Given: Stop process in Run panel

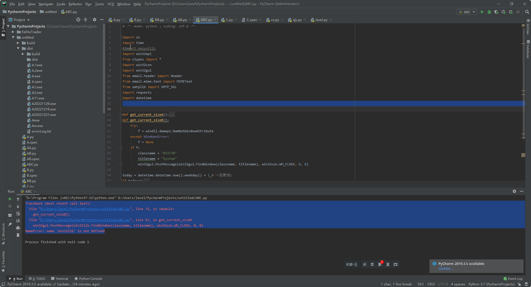Looking at the screenshot, I should point(10,206).
